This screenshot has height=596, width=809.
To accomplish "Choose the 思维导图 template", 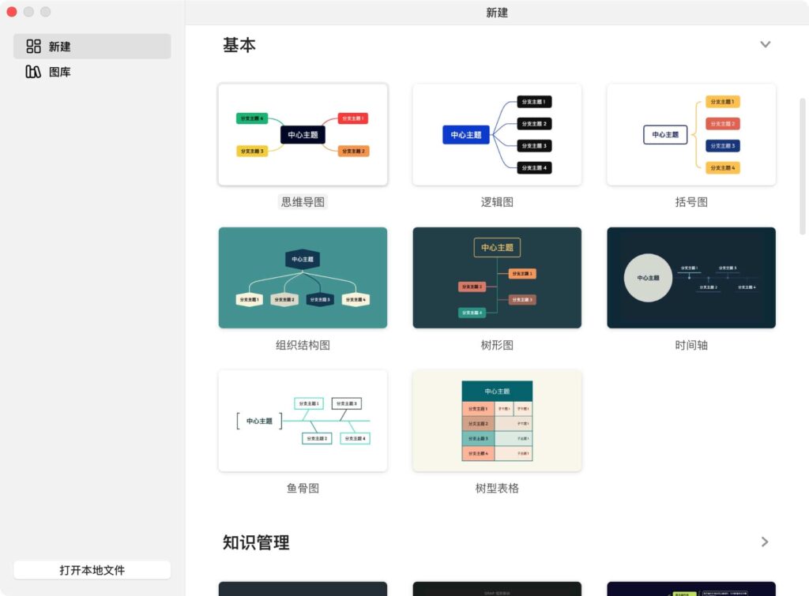I will pyautogui.click(x=303, y=134).
